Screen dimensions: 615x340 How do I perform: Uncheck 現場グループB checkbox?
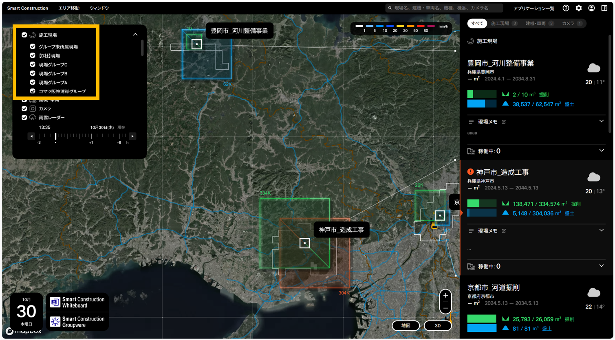pyautogui.click(x=33, y=74)
